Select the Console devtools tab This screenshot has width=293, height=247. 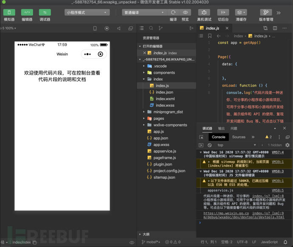click(218, 137)
